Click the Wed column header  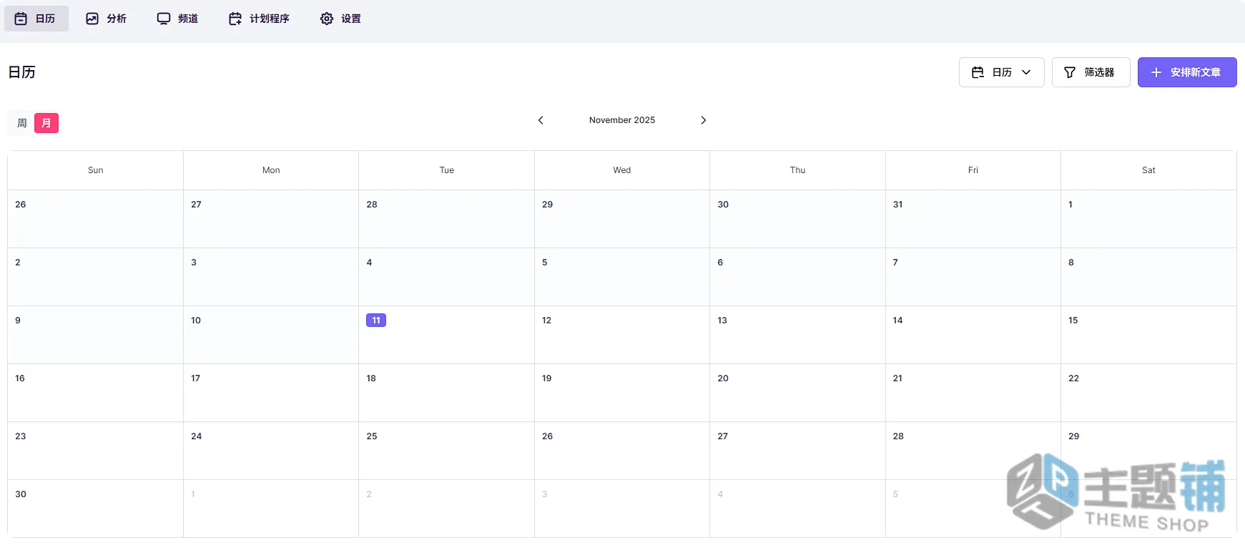click(x=622, y=170)
